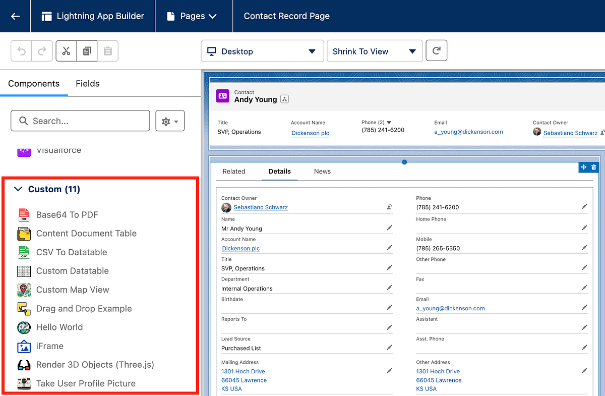Viewport: 605px width, 396px height.
Task: Click the Redo icon in the toolbar
Action: coord(42,50)
